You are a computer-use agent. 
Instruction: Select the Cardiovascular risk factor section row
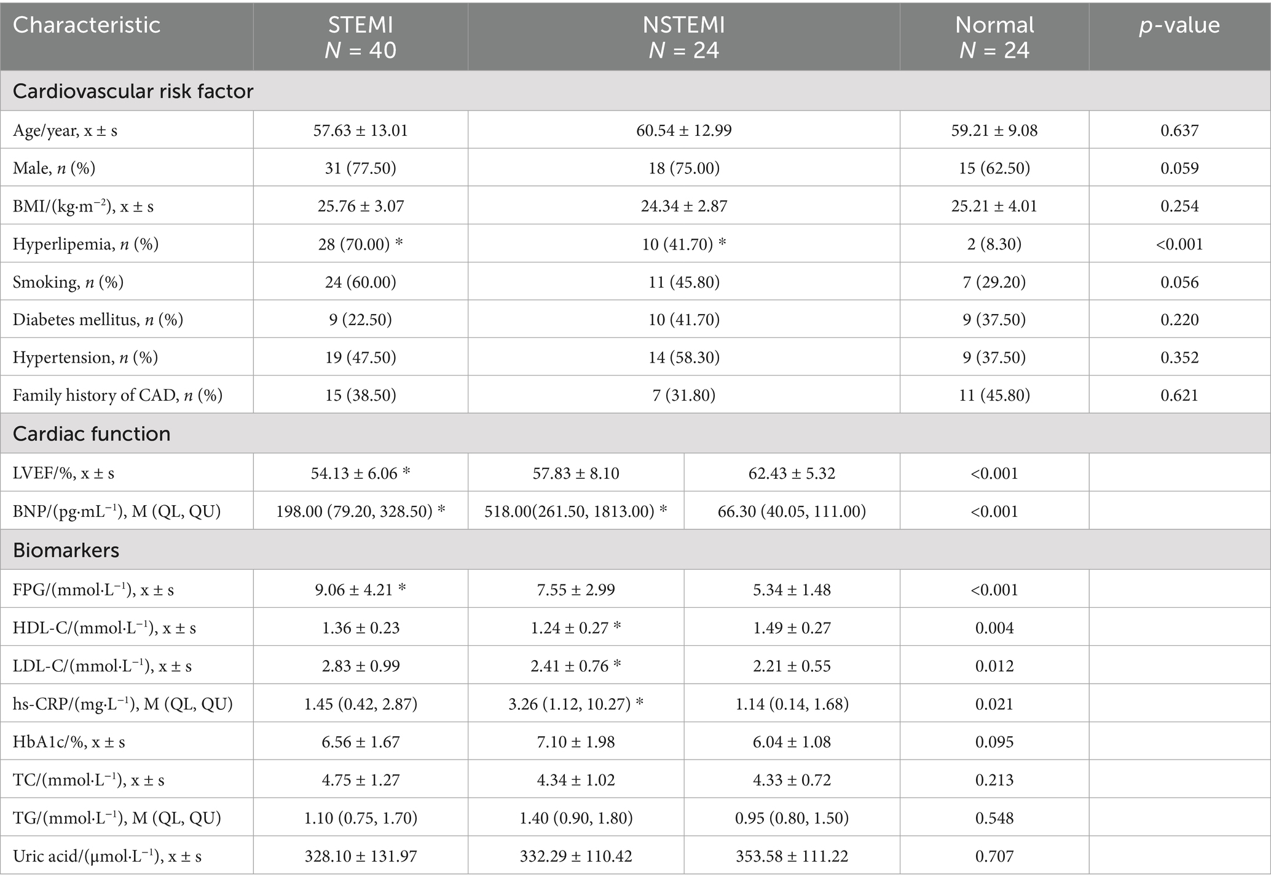133,92
